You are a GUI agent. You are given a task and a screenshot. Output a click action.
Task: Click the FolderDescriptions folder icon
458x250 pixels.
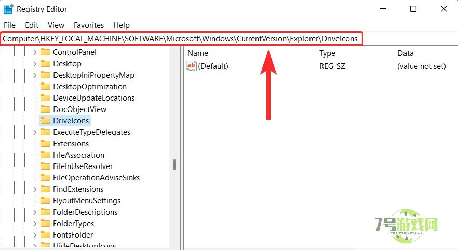[45, 212]
